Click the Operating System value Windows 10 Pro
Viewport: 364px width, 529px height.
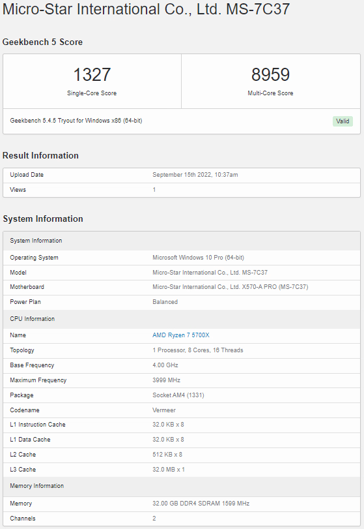[199, 258]
